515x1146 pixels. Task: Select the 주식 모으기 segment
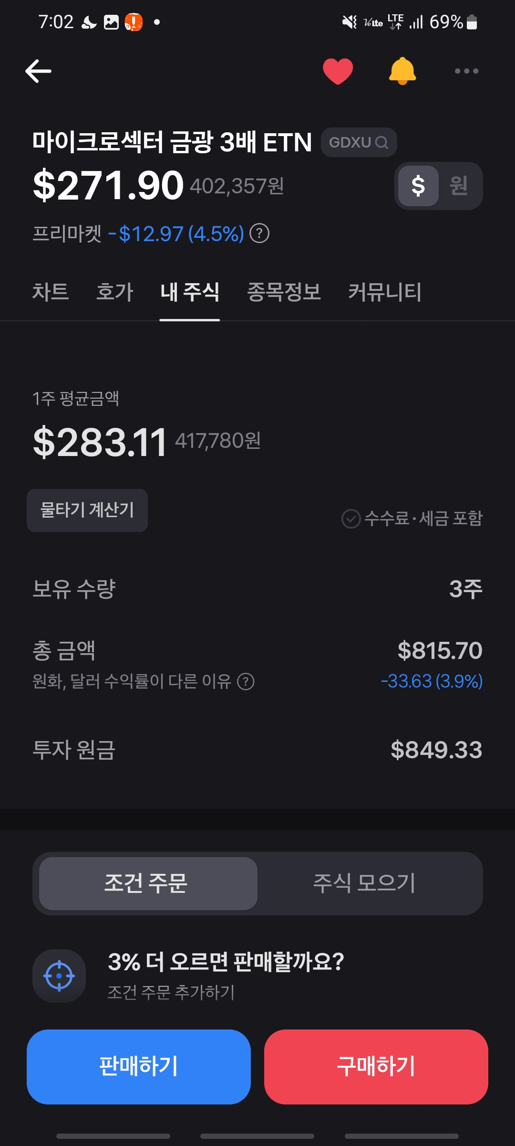pyautogui.click(x=365, y=883)
